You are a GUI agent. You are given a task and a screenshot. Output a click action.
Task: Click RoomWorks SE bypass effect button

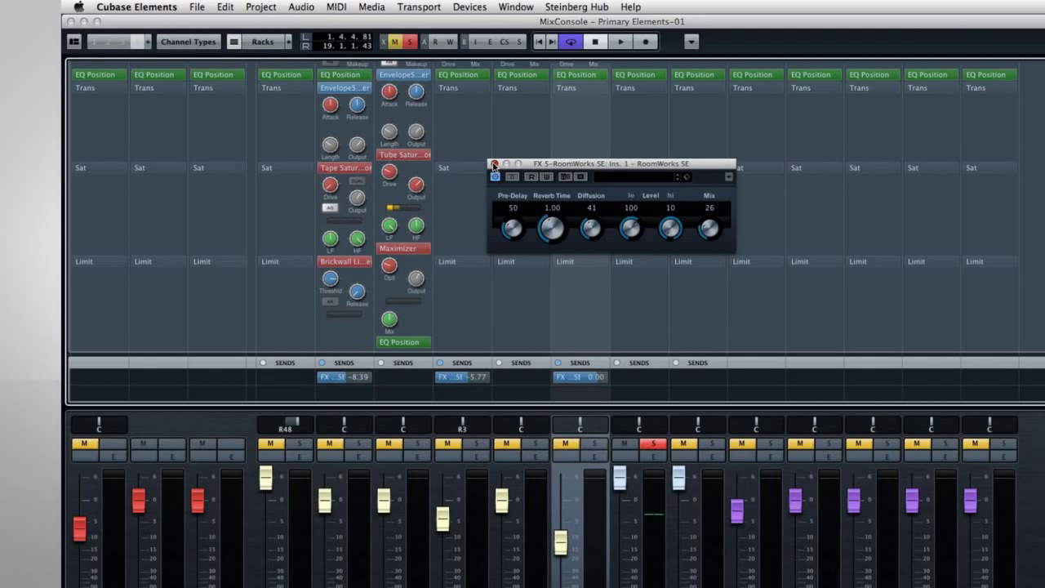click(512, 176)
